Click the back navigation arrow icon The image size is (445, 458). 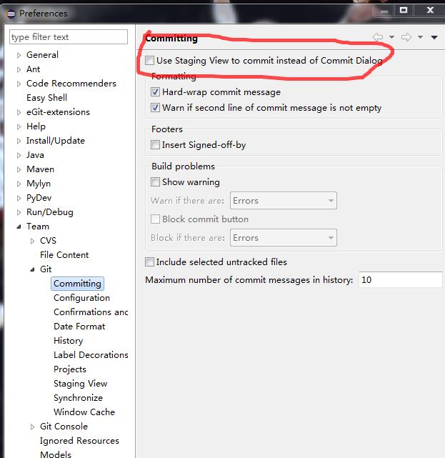378,37
